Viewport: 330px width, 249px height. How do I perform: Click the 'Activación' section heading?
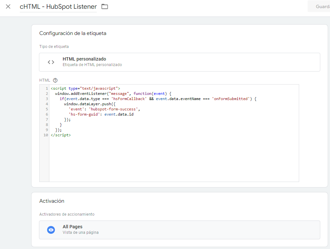click(x=52, y=201)
